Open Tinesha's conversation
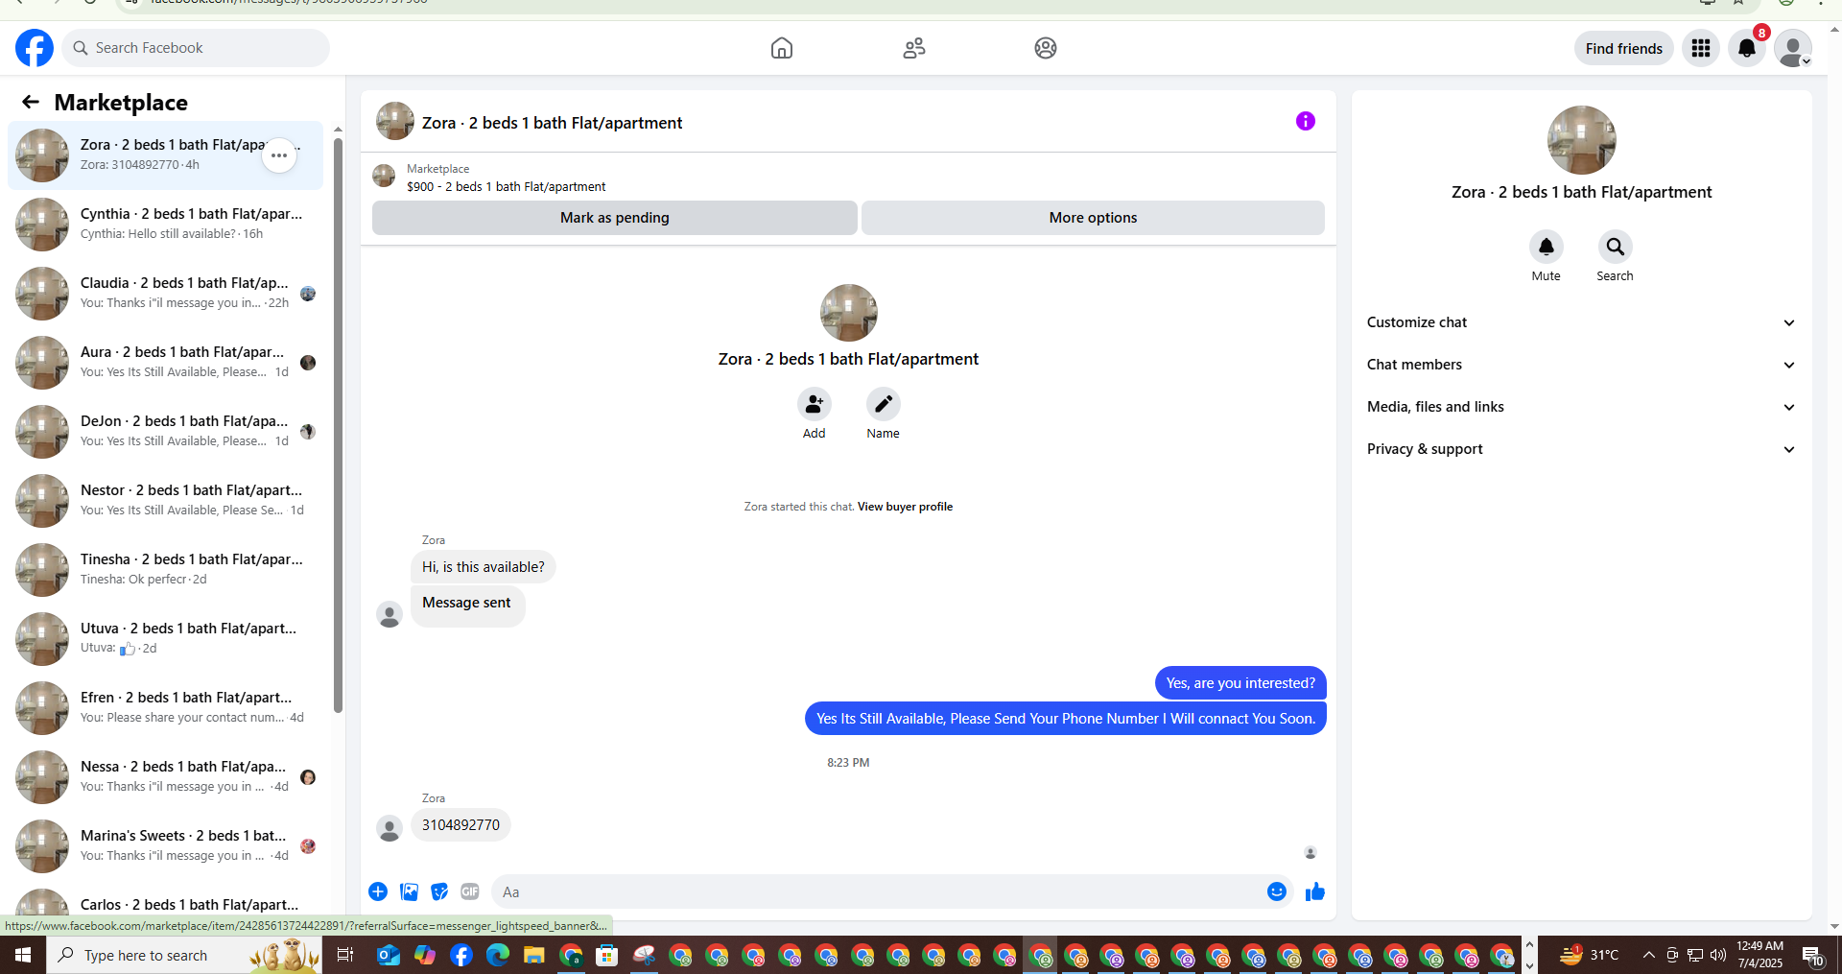 tap(165, 570)
